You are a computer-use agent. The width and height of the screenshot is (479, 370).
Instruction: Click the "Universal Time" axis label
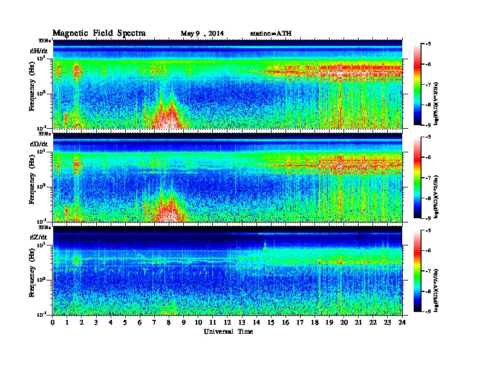[228, 331]
